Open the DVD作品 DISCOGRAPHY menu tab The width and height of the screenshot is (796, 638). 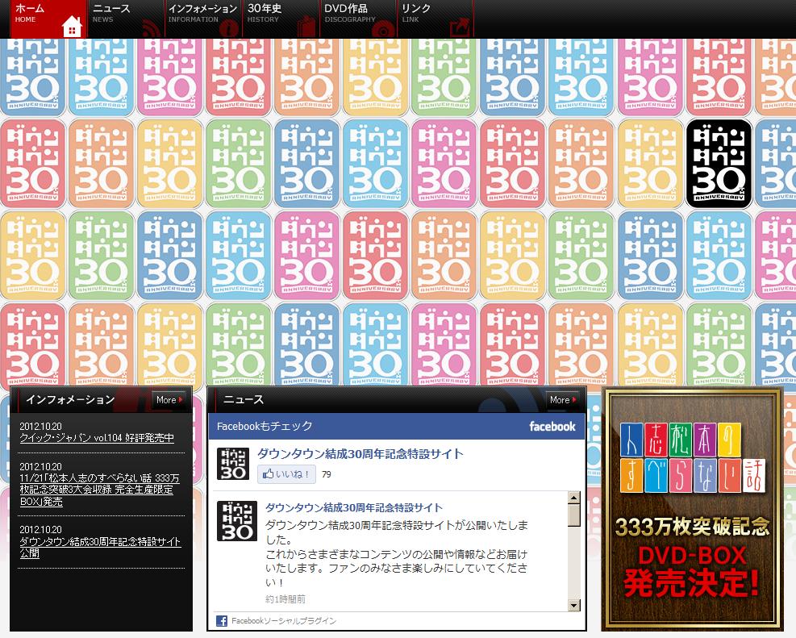pos(358,19)
